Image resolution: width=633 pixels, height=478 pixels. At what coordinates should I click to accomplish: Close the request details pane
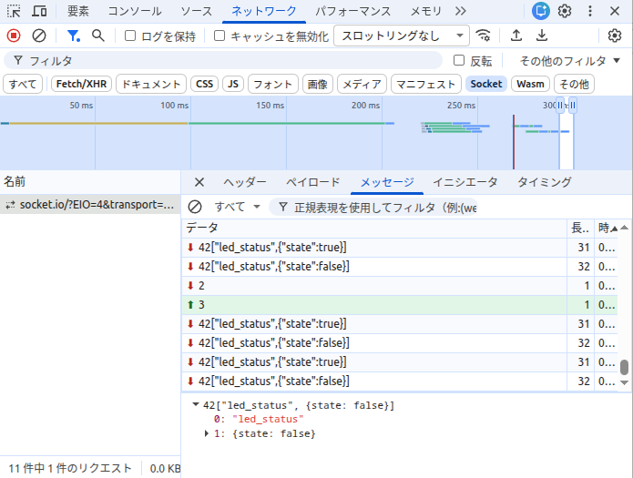199,182
